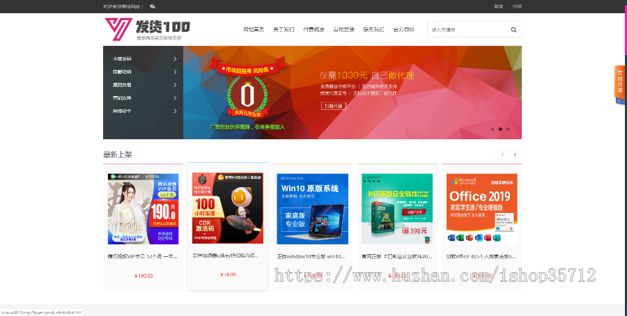
Task: Click the 注册 link
Action: coord(517,6)
